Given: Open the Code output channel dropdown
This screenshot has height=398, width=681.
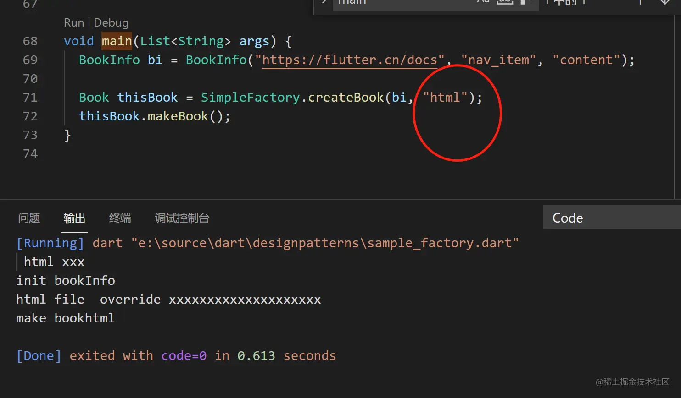Looking at the screenshot, I should pyautogui.click(x=612, y=217).
